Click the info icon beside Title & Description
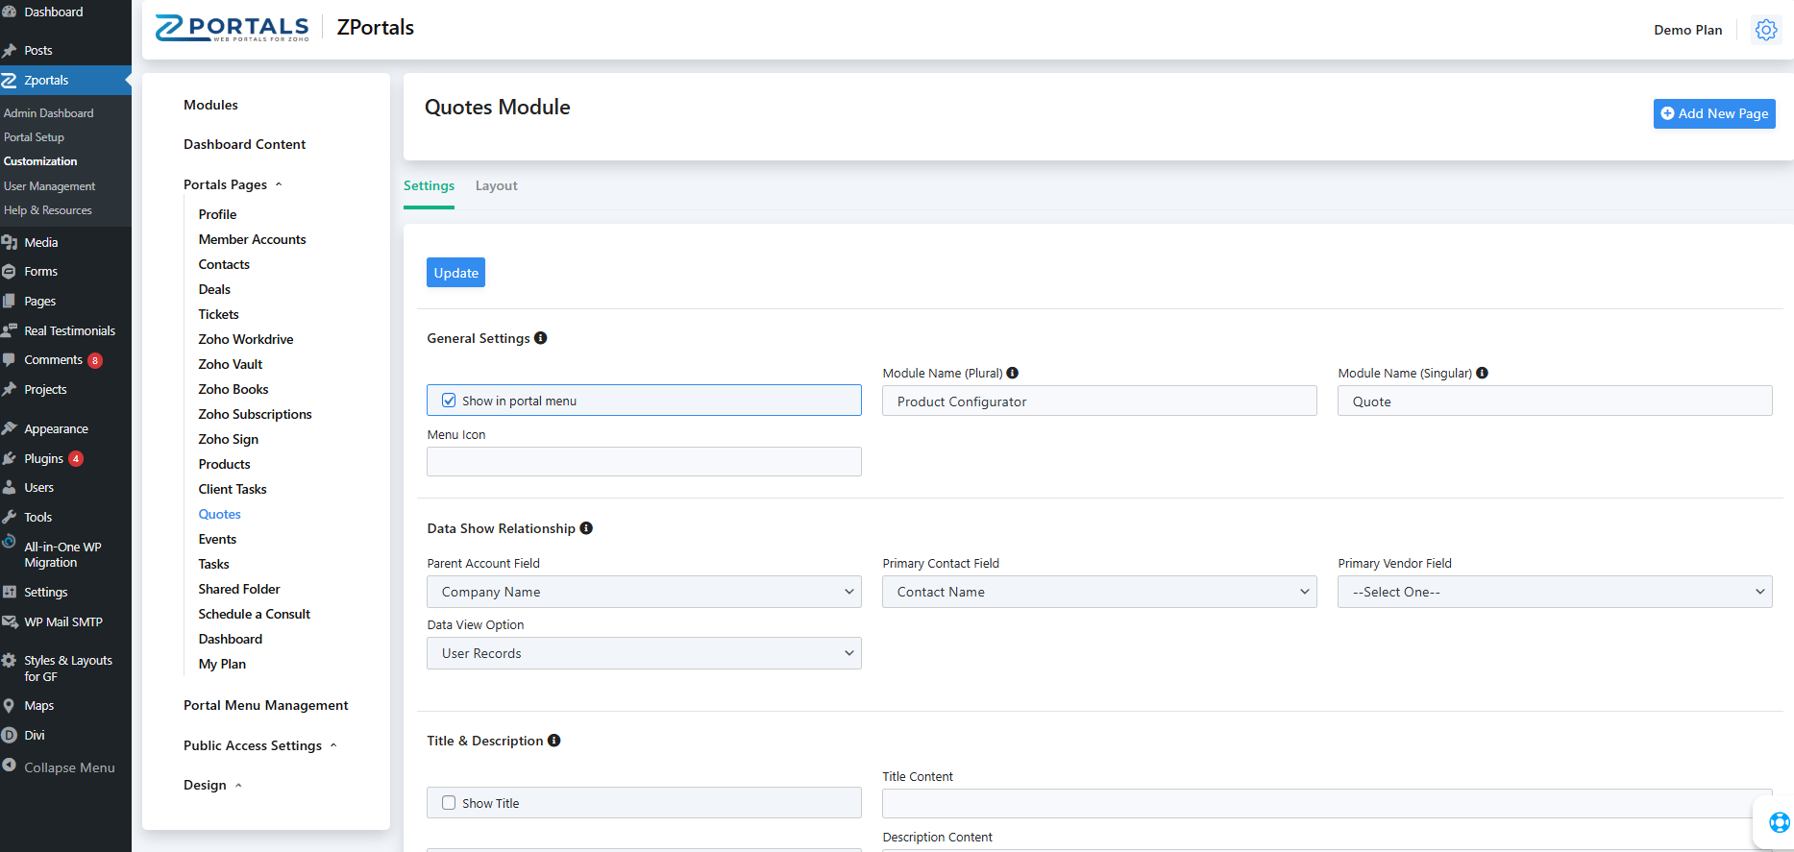The width and height of the screenshot is (1794, 852). point(554,741)
